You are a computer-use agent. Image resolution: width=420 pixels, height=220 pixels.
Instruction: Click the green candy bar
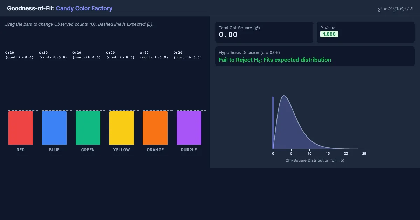point(88,128)
